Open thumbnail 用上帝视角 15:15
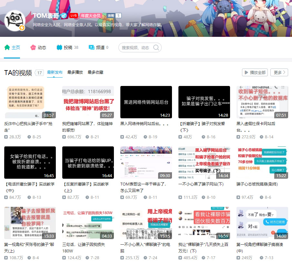Viewport: 292px width, 265px height. click(x=146, y=223)
